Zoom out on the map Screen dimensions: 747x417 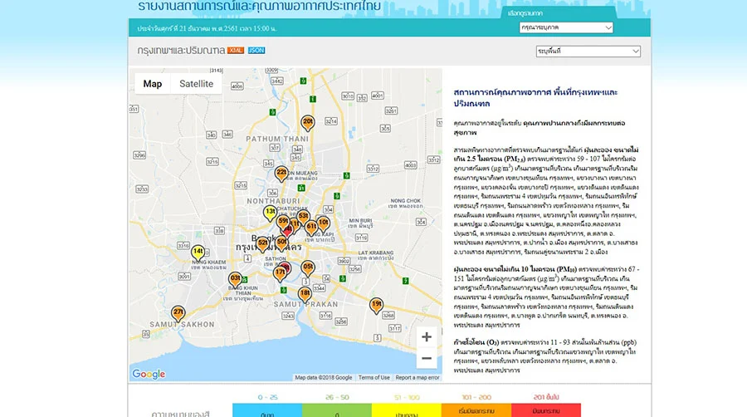427,358
